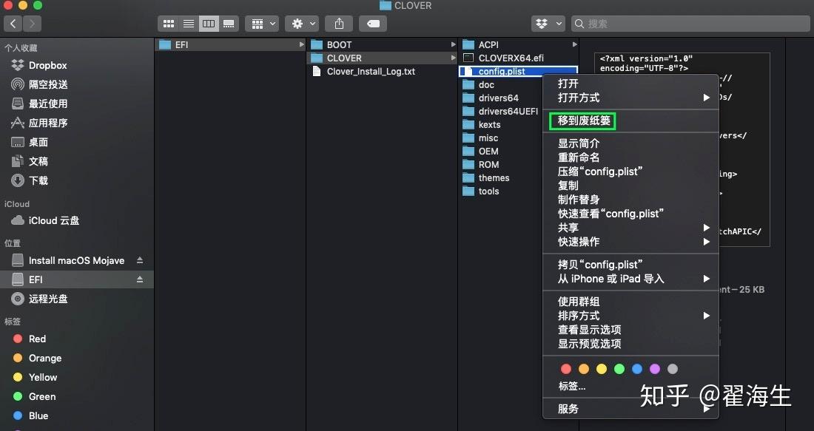Eject the EFI volume
The width and height of the screenshot is (814, 431).
[140, 279]
